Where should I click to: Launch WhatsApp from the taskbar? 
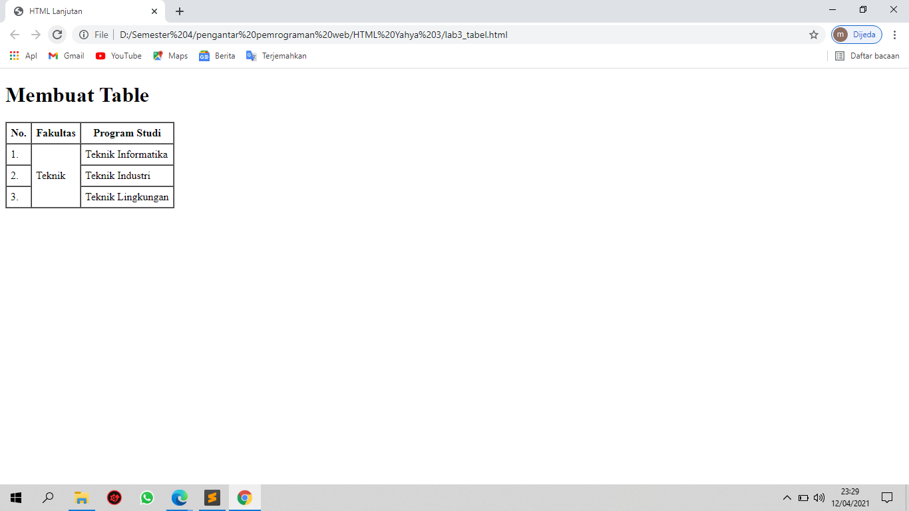click(146, 497)
